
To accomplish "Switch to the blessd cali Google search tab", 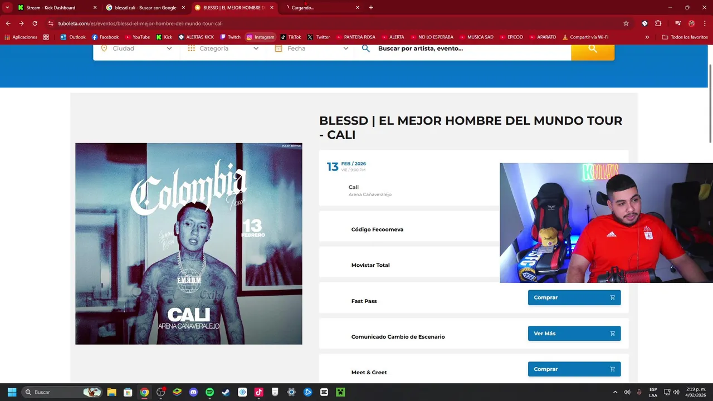I will (x=145, y=8).
